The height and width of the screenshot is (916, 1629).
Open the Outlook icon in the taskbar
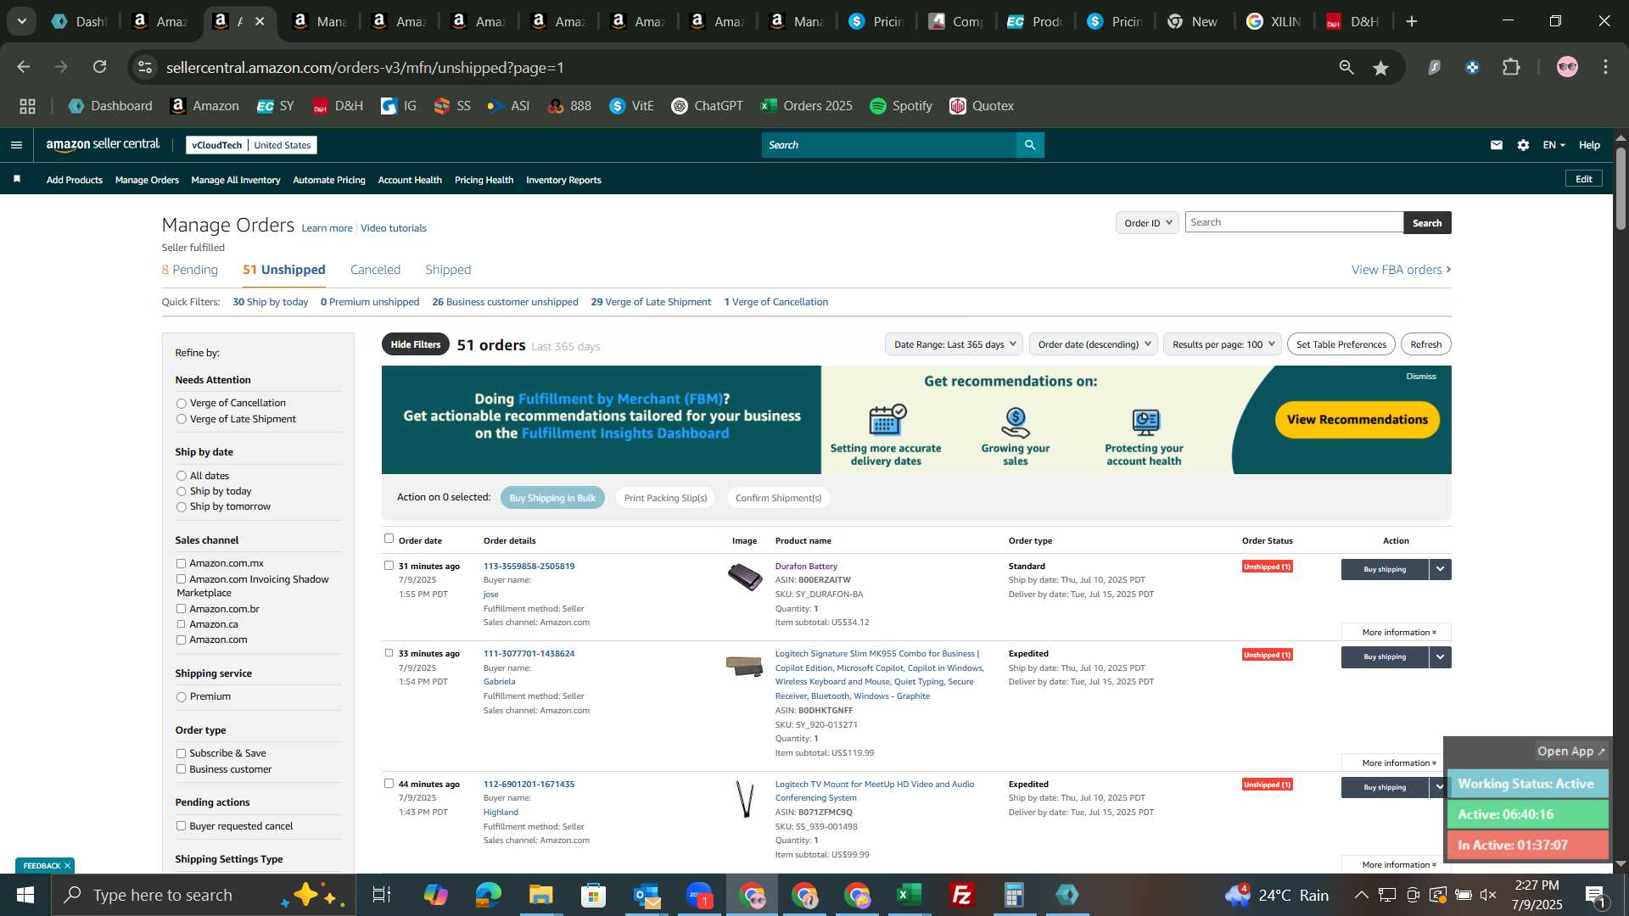tap(647, 895)
